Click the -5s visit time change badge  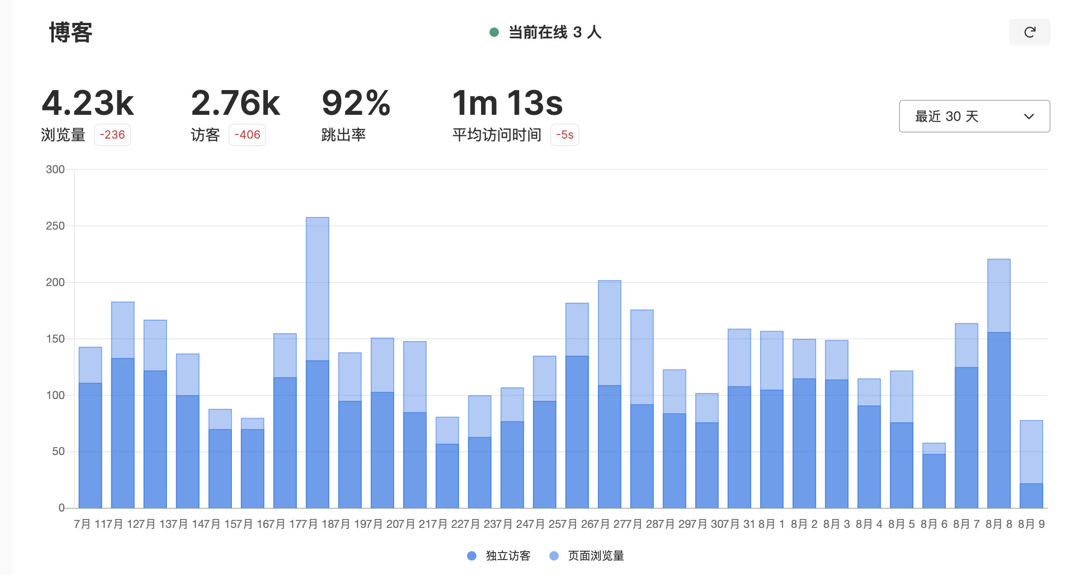[x=564, y=135]
